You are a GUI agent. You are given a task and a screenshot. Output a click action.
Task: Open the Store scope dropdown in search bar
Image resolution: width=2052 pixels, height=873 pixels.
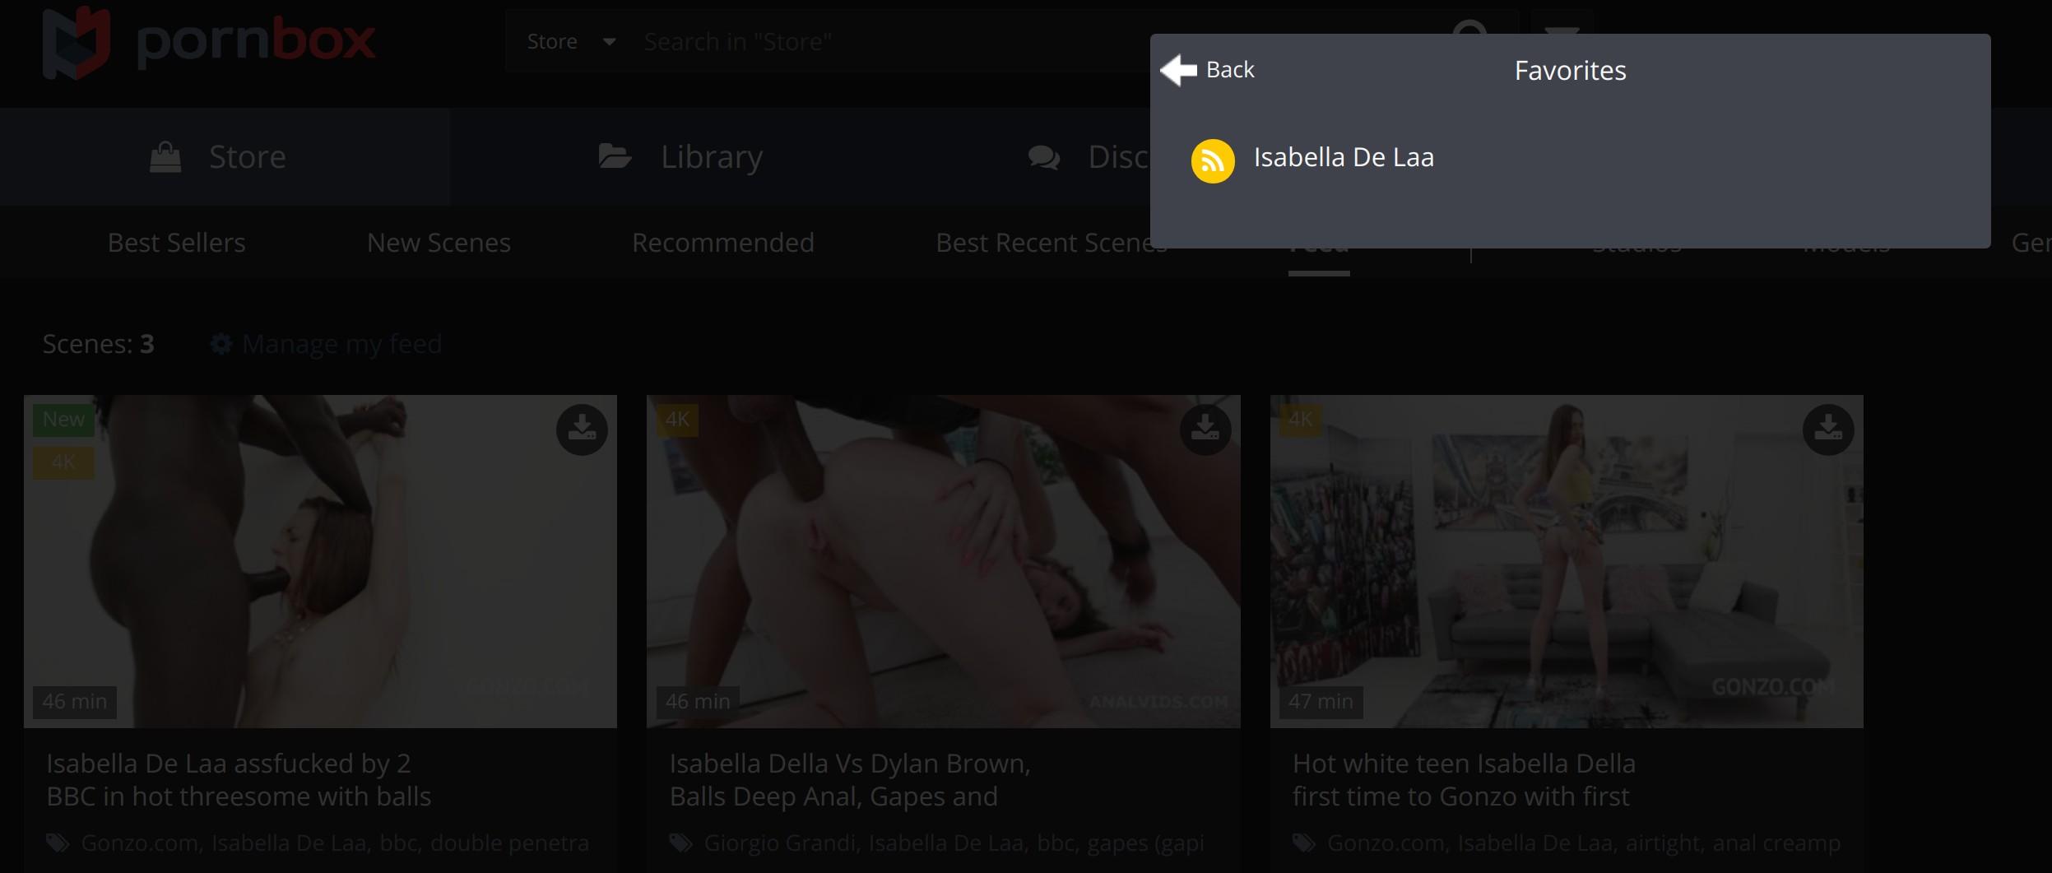click(x=570, y=42)
